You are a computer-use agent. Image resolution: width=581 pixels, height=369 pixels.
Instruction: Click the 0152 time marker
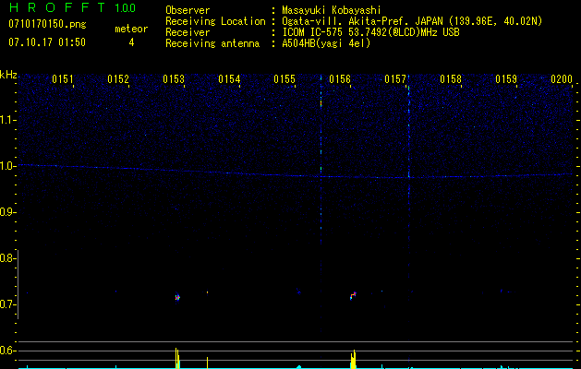[118, 79]
